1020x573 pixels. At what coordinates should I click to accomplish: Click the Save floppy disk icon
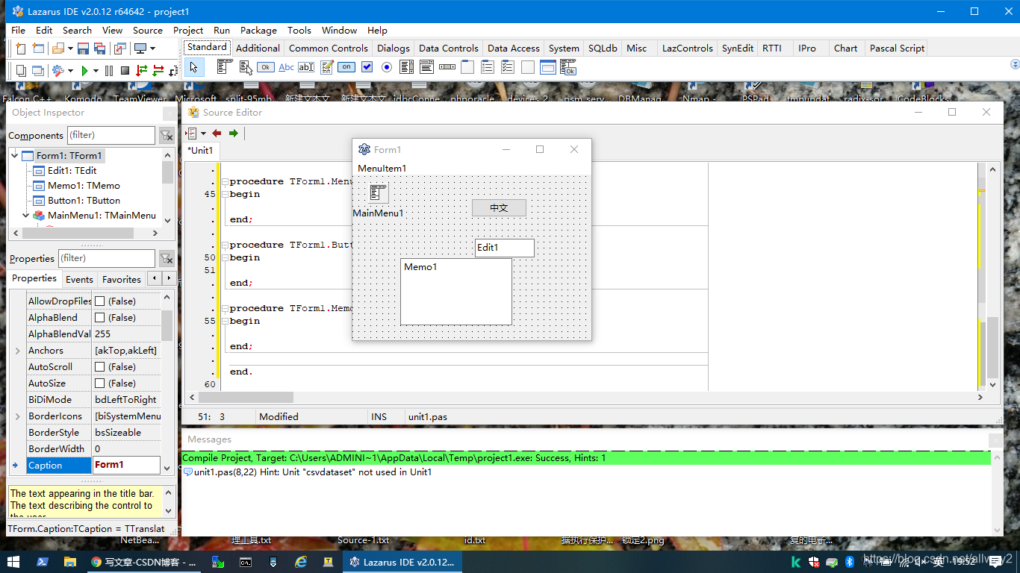[83, 48]
